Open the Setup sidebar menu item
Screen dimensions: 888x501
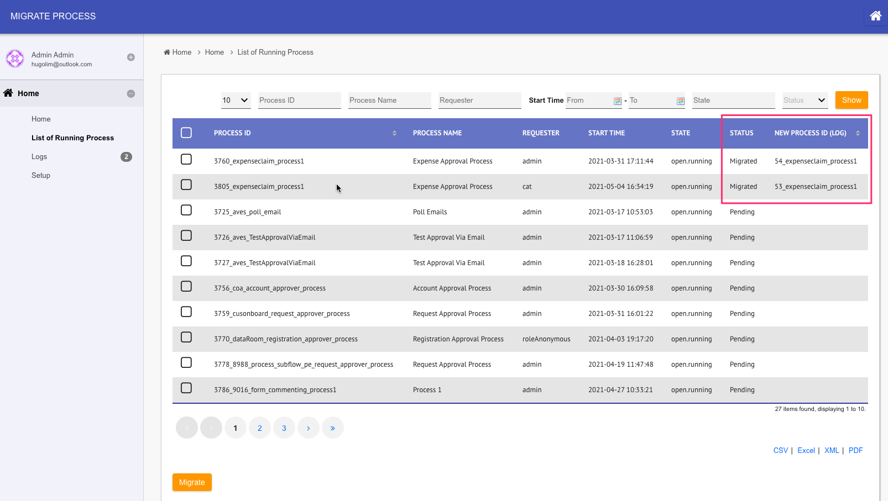coord(41,176)
